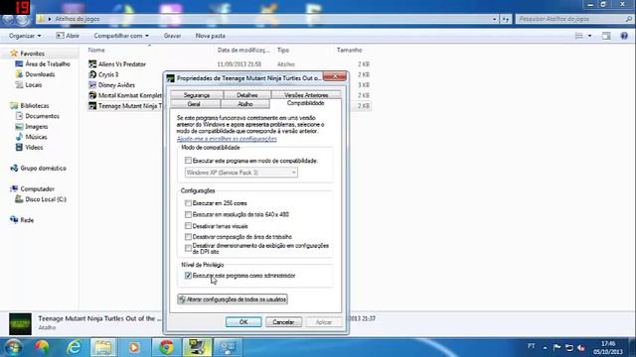The width and height of the screenshot is (636, 357).
Task: Select Bibliotecas in navigation pane
Action: (35, 105)
